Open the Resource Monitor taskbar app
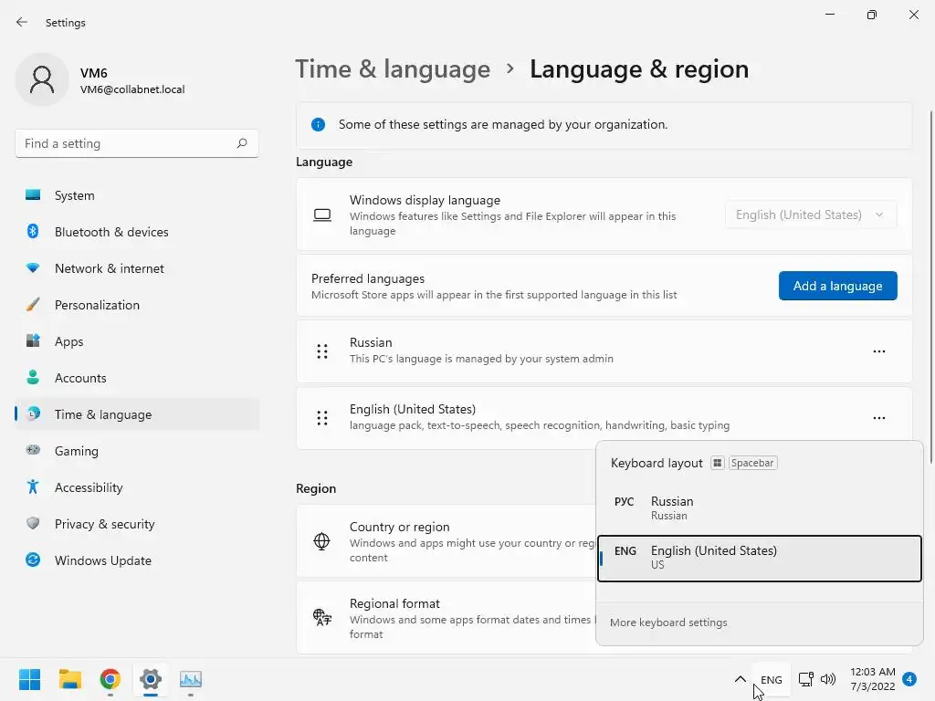 pos(191,679)
